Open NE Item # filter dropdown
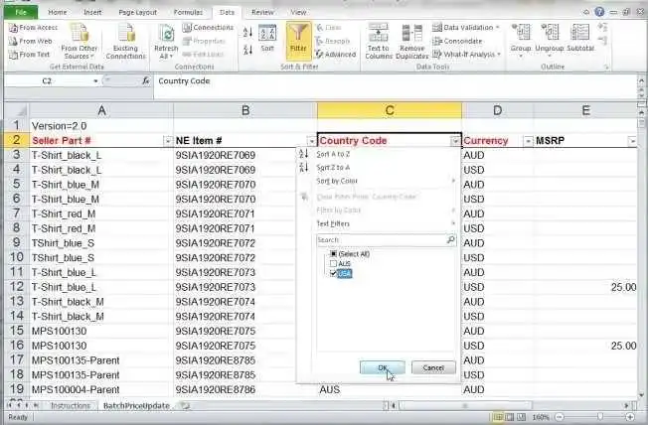Viewport: 648px width, 425px height. [311, 141]
